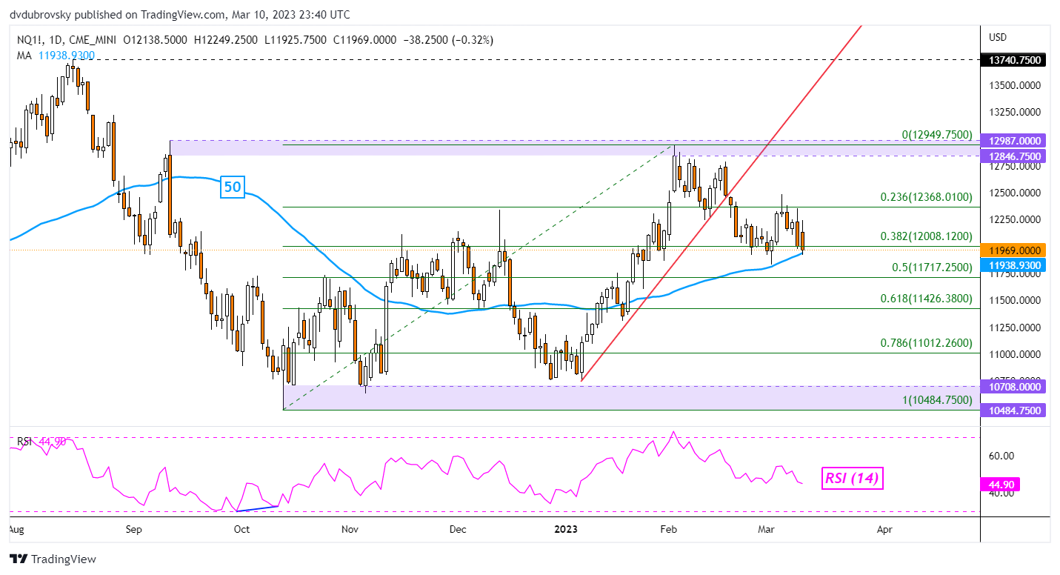This screenshot has width=1060, height=575.
Task: Click the TradingView logo icon
Action: click(x=17, y=559)
